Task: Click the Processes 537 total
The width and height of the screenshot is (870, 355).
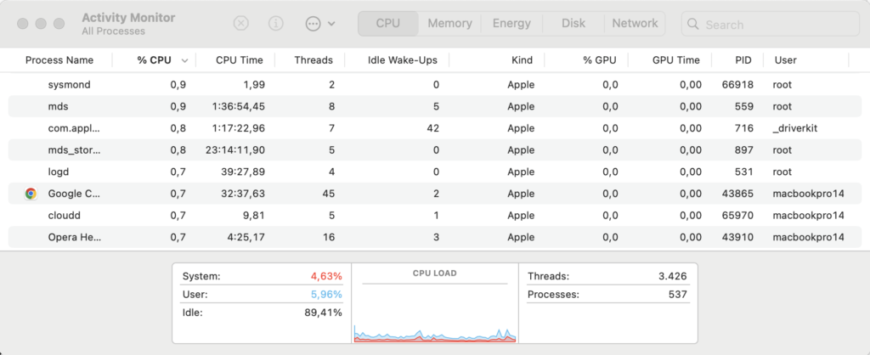Action: click(x=677, y=295)
